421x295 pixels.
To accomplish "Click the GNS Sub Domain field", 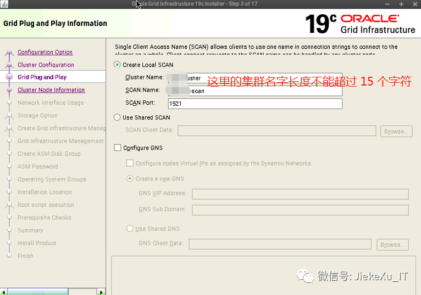I will coord(300,210).
